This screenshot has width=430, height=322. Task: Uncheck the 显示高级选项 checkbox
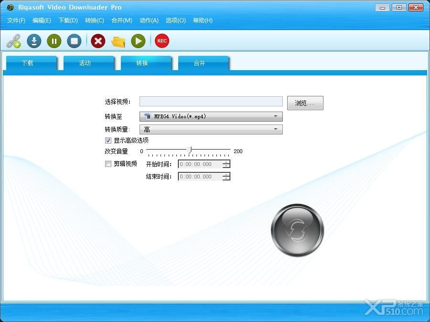coord(108,140)
